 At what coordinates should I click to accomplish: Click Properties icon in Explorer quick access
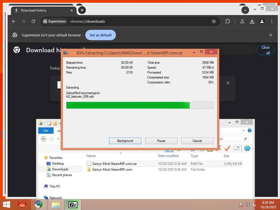point(49,123)
